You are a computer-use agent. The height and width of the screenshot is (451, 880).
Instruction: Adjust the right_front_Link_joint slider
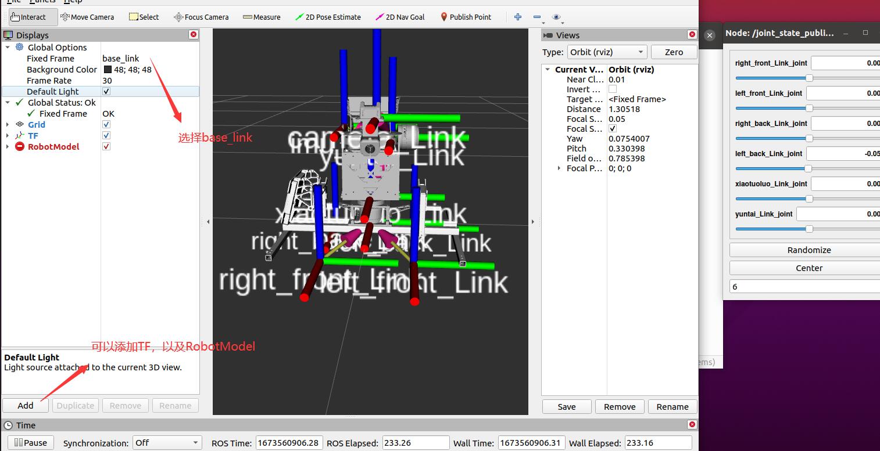(809, 78)
